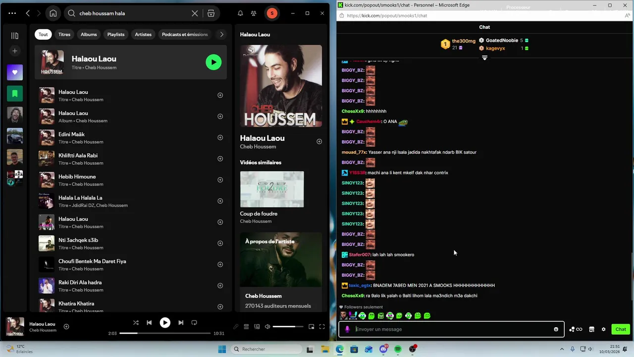Screen dimensions: 634x357
Task: Add Nti 3achqek s3ib to library
Action: click(x=220, y=243)
